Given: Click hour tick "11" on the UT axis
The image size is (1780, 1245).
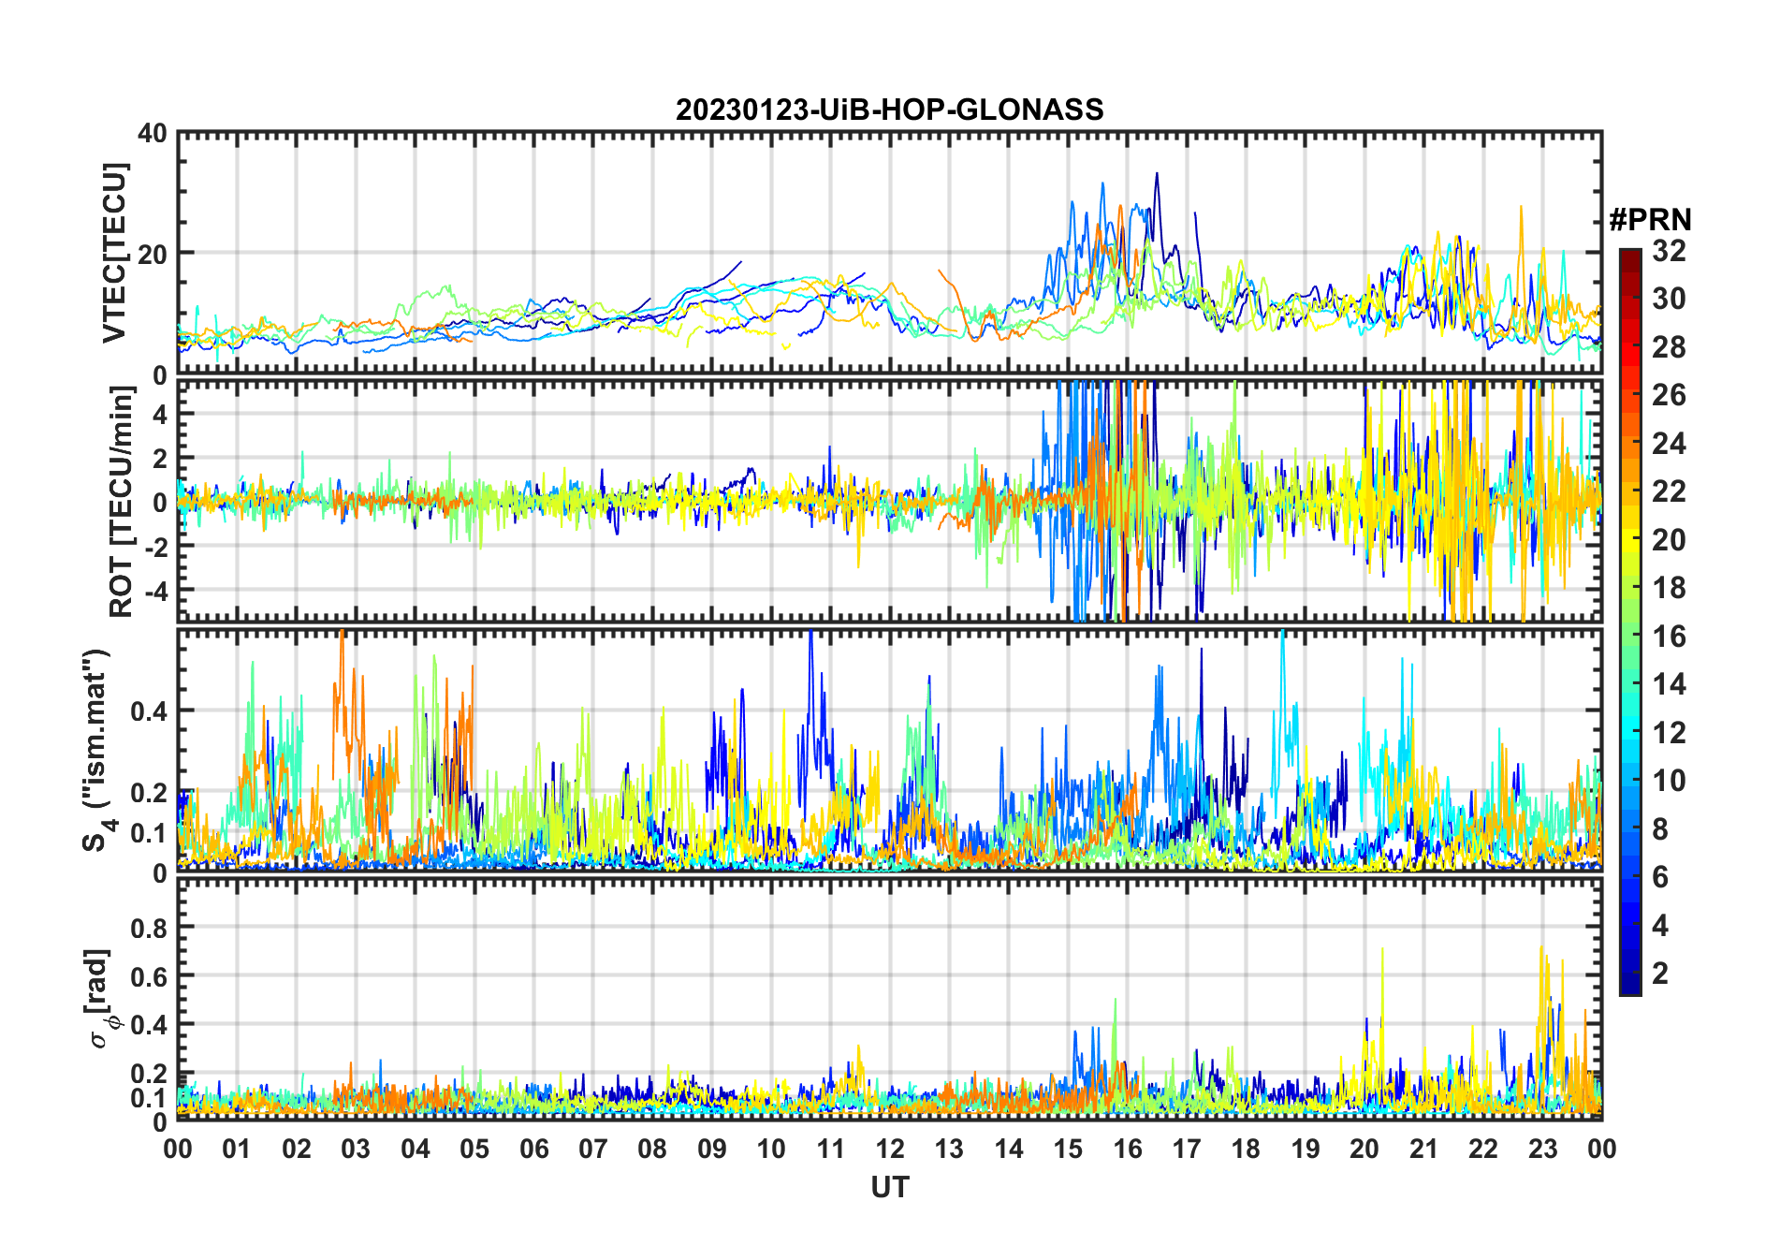Looking at the screenshot, I should click(831, 1149).
